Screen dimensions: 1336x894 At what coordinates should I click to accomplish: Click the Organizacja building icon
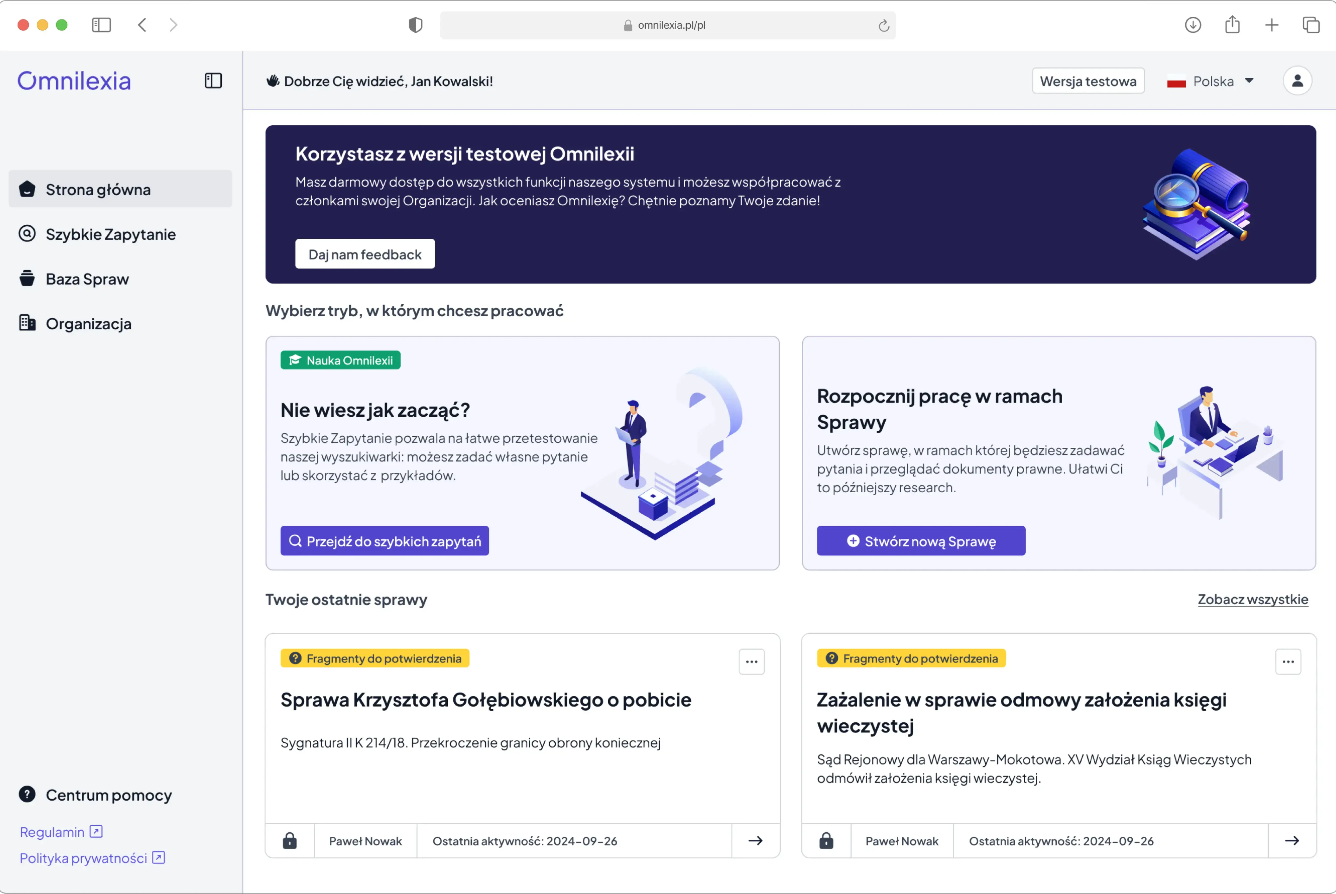[27, 323]
